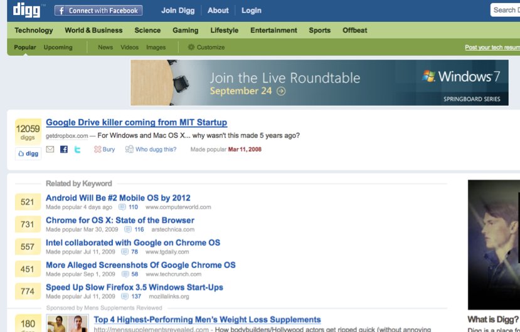The width and height of the screenshot is (520, 332).
Task: Select the Entertainment category
Action: tap(273, 31)
